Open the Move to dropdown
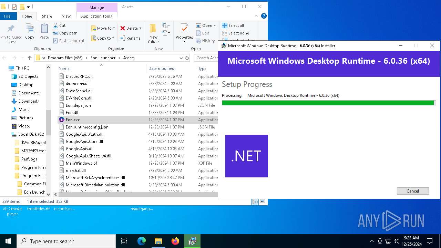 (x=103, y=28)
